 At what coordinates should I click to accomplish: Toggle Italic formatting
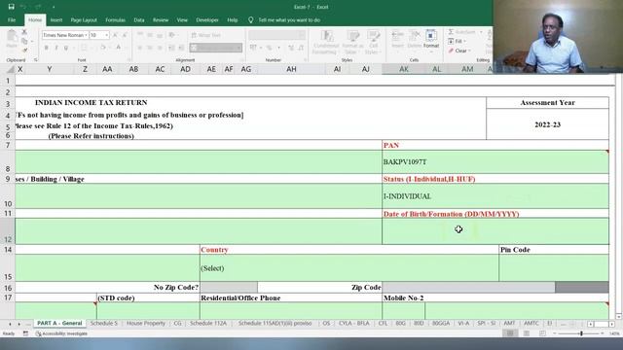click(x=56, y=48)
